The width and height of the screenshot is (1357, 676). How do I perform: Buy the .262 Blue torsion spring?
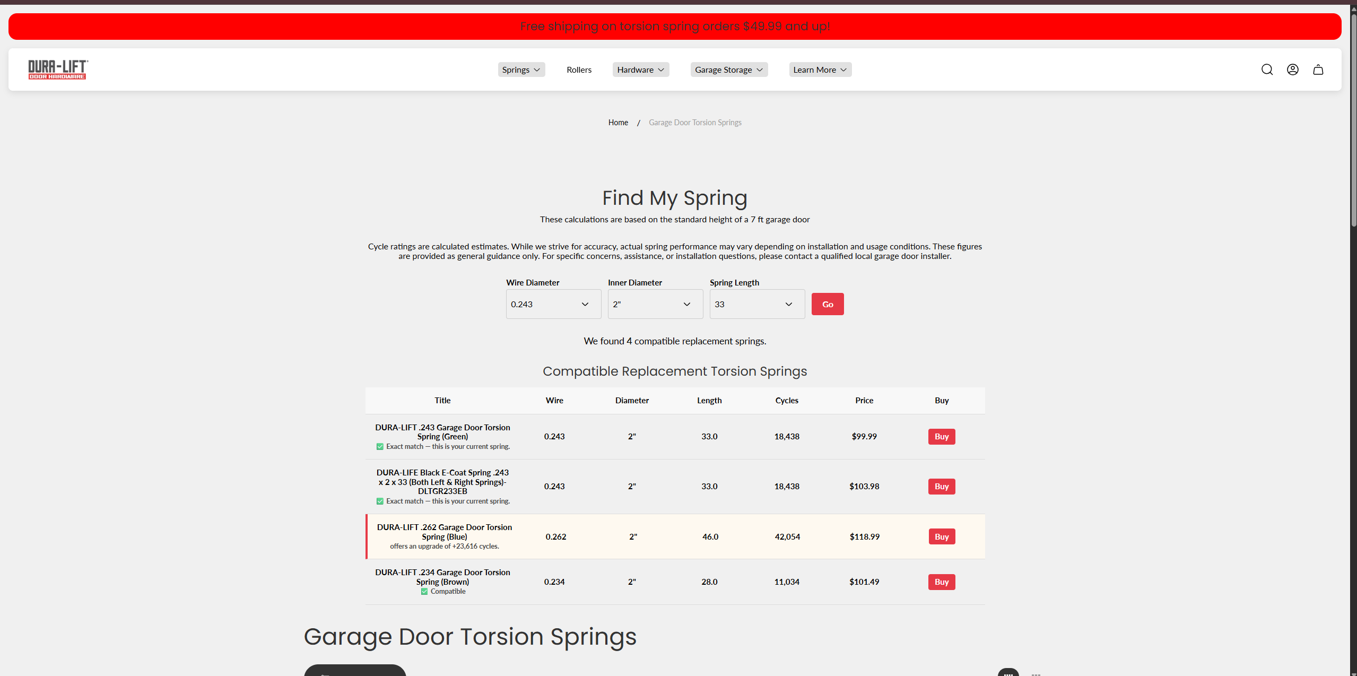[x=941, y=536]
